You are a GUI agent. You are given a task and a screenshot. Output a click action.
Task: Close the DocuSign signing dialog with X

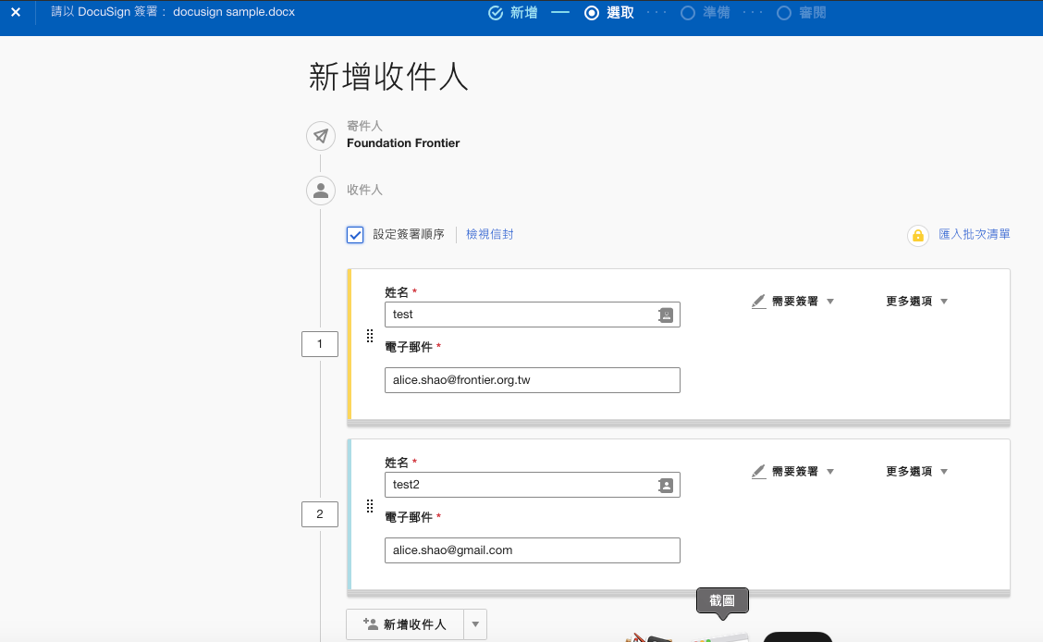[x=16, y=13]
